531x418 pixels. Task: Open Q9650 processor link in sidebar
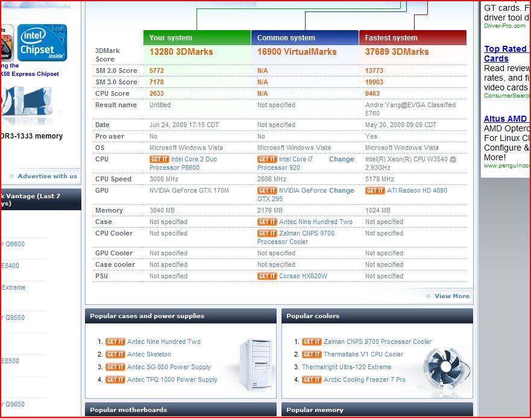[x=13, y=404]
